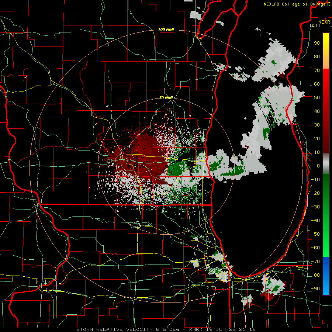Click the -10 value on velocity scale
332x332 pixels.
pyautogui.click(x=315, y=180)
